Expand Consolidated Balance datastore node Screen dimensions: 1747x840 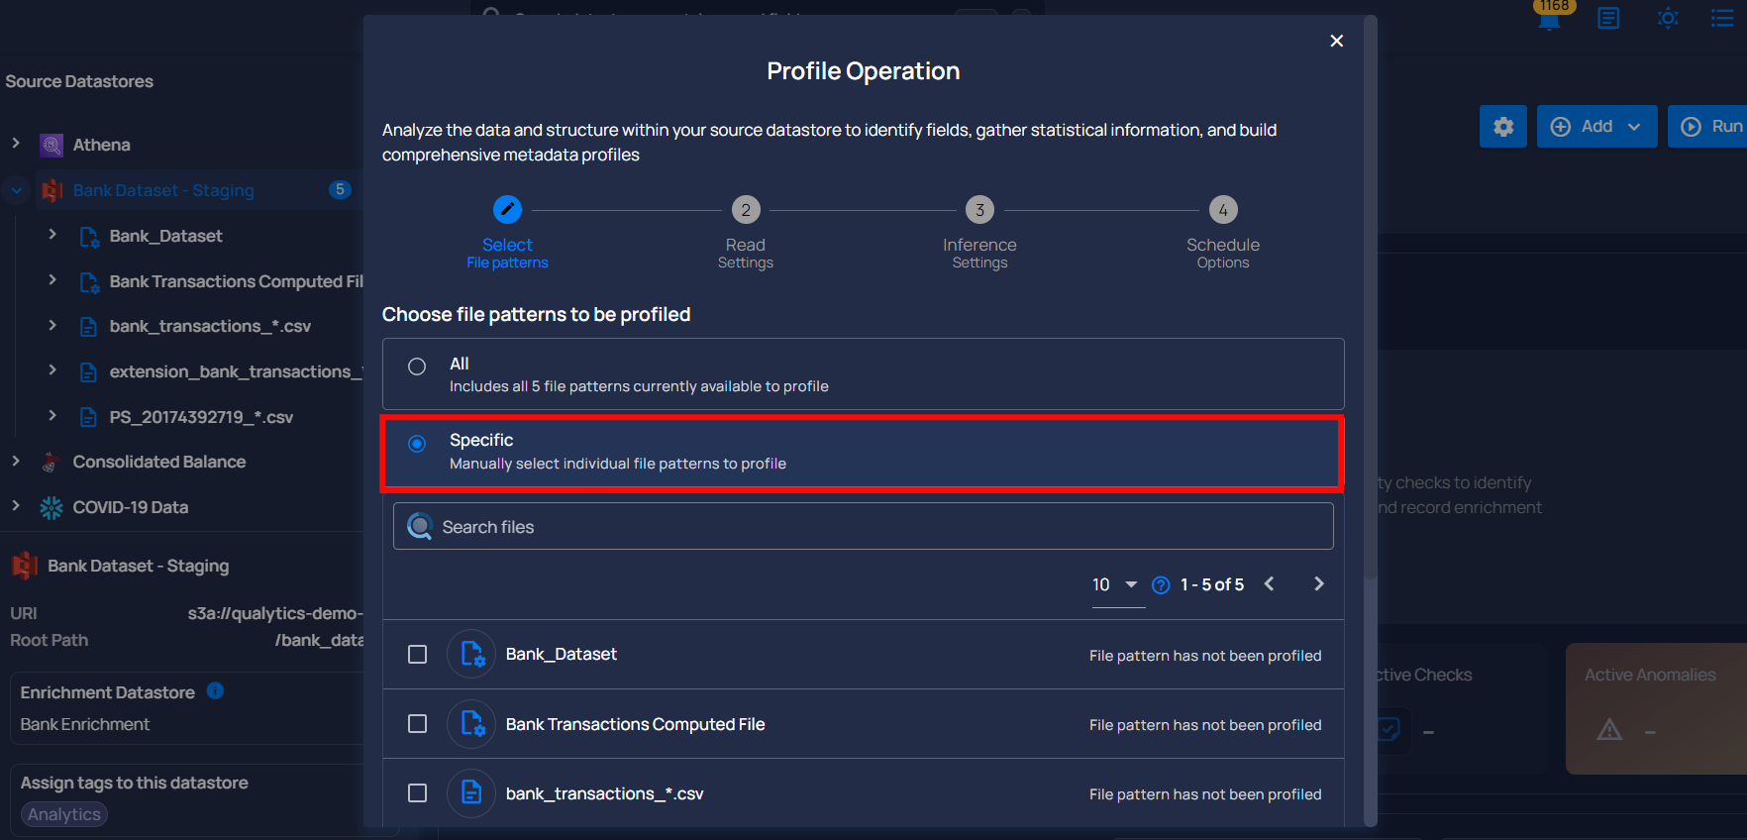click(16, 461)
